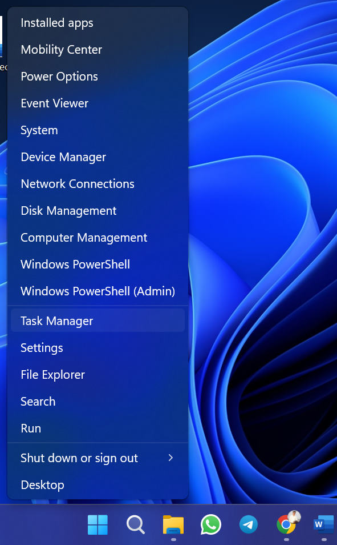Select Power Options

coord(98,77)
